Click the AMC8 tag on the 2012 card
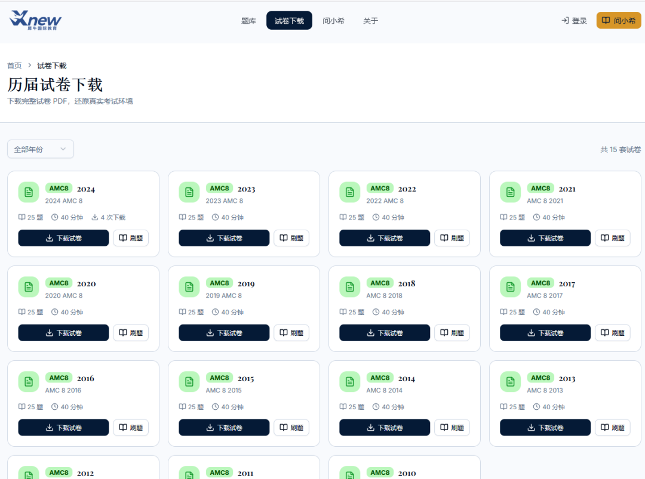This screenshot has width=645, height=479. (x=59, y=472)
